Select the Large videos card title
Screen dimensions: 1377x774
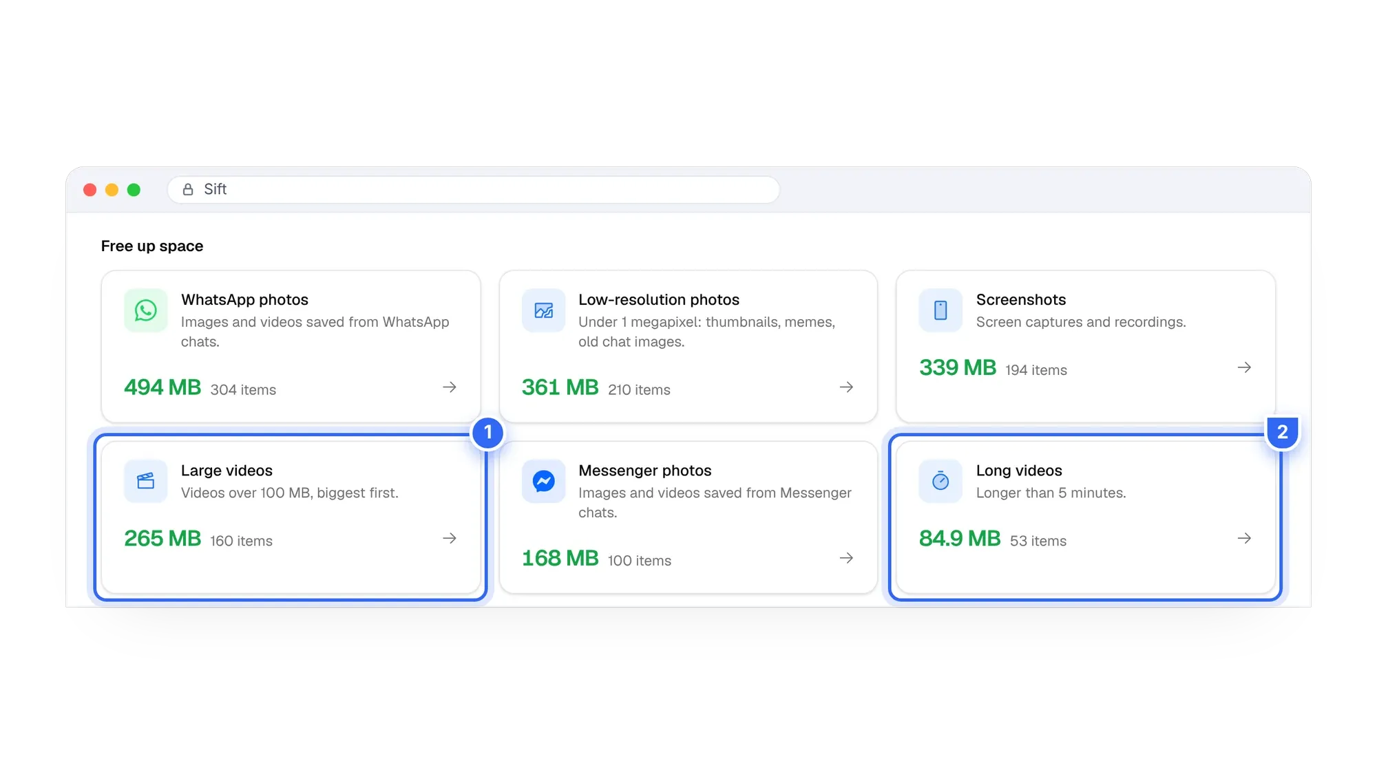pos(227,471)
